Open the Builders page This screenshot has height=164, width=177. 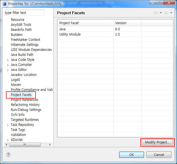17,34
